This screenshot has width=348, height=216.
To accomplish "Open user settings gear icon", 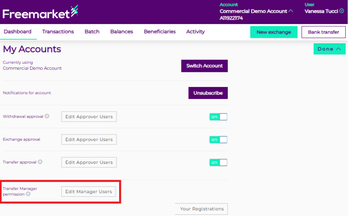I will (x=341, y=11).
